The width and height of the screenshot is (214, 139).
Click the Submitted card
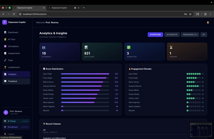[144, 51]
